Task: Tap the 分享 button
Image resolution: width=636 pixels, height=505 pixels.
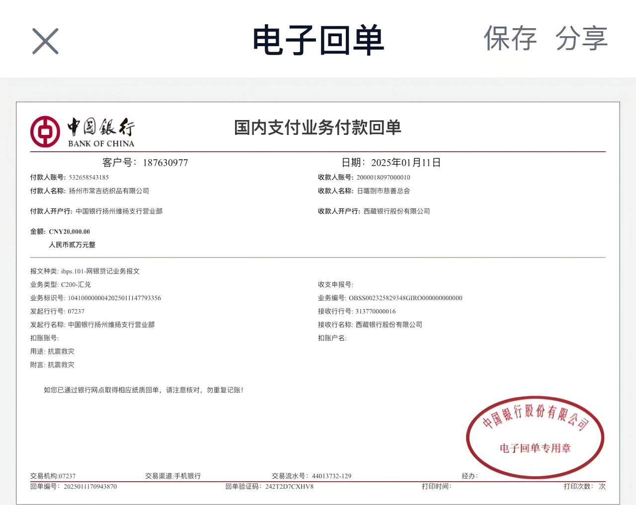Action: point(581,39)
